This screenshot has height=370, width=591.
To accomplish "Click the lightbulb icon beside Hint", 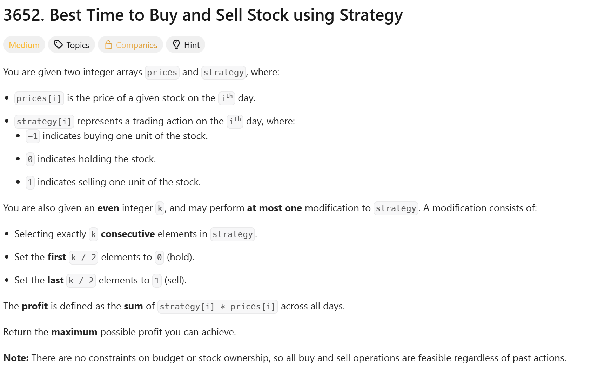I will (176, 44).
